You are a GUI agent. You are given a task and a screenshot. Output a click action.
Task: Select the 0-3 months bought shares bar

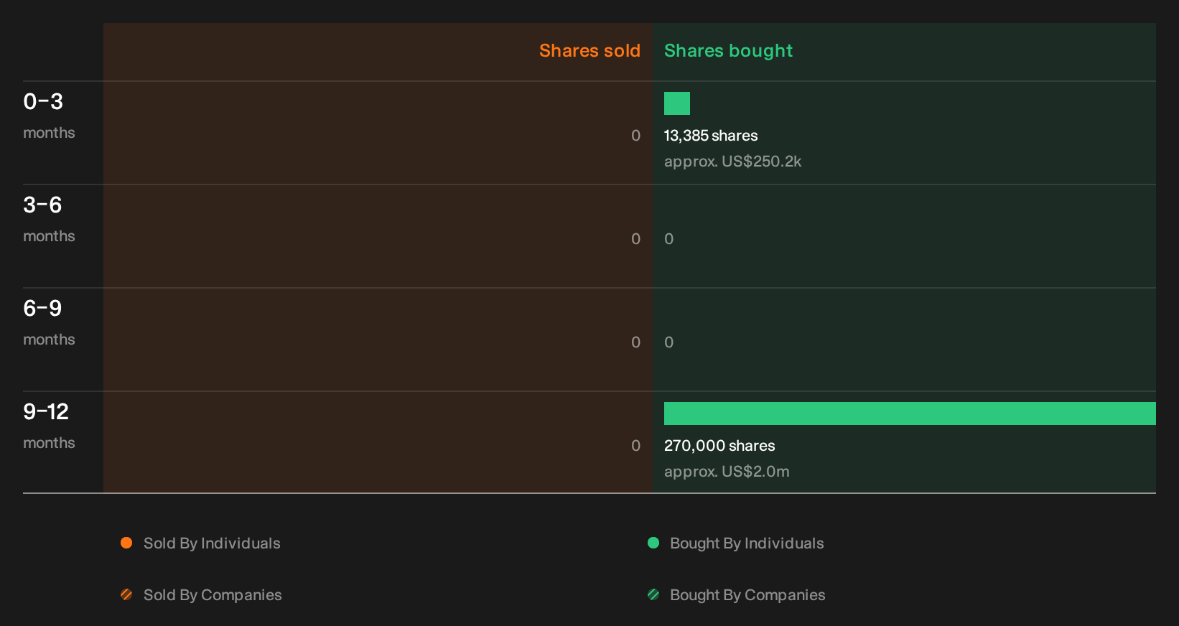[677, 103]
